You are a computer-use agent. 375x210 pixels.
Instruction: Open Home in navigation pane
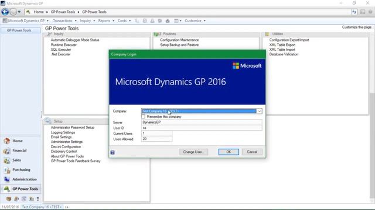click(21, 141)
